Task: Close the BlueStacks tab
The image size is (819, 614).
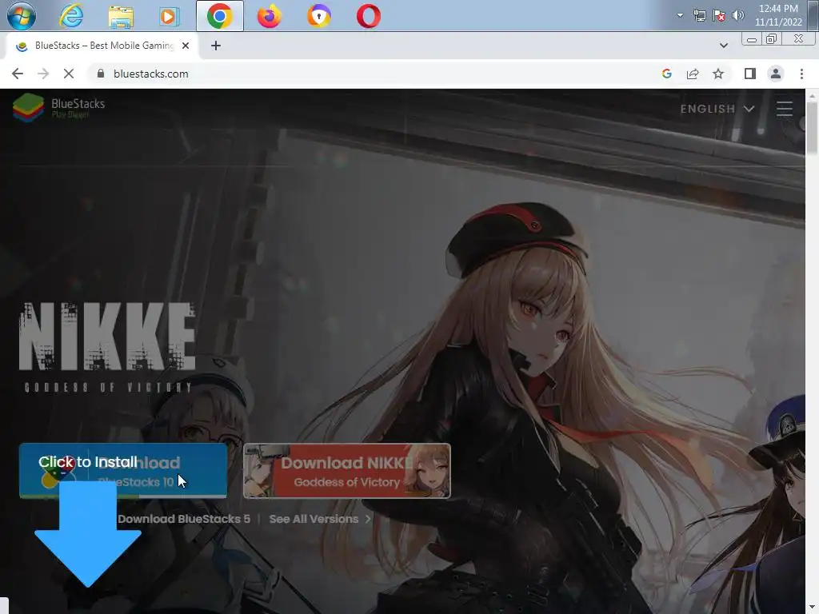Action: (186, 46)
